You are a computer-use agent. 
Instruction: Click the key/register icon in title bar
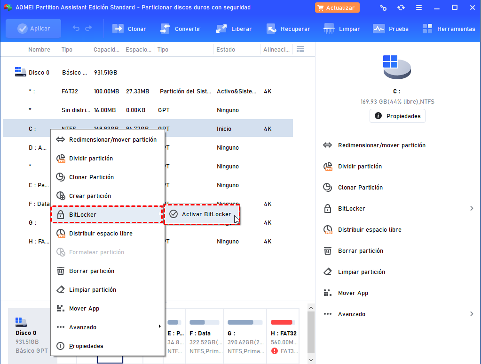383,8
